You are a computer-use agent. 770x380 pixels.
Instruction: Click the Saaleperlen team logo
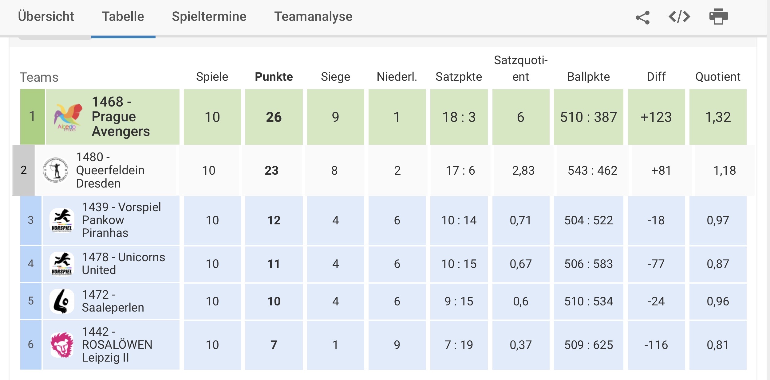tap(62, 301)
